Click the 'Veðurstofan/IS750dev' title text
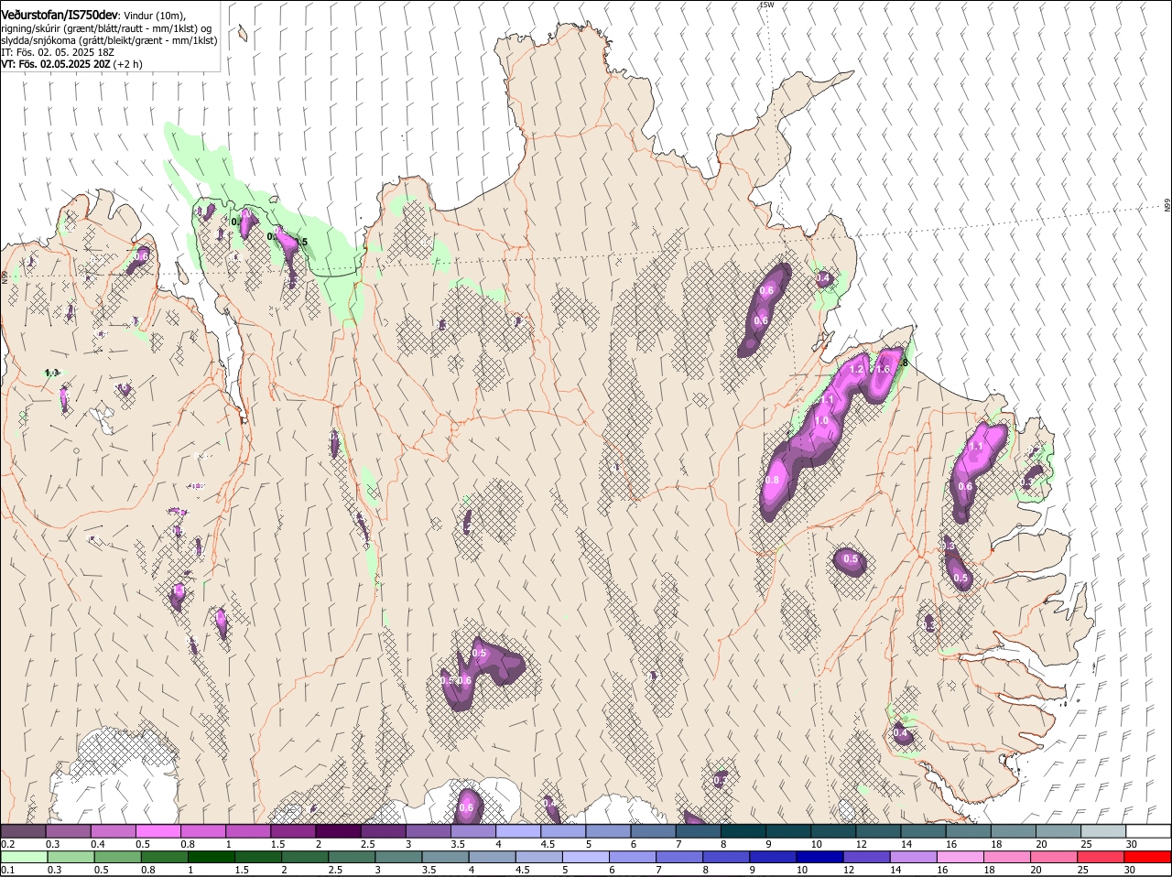This screenshot has height=877, width=1172. (60, 15)
